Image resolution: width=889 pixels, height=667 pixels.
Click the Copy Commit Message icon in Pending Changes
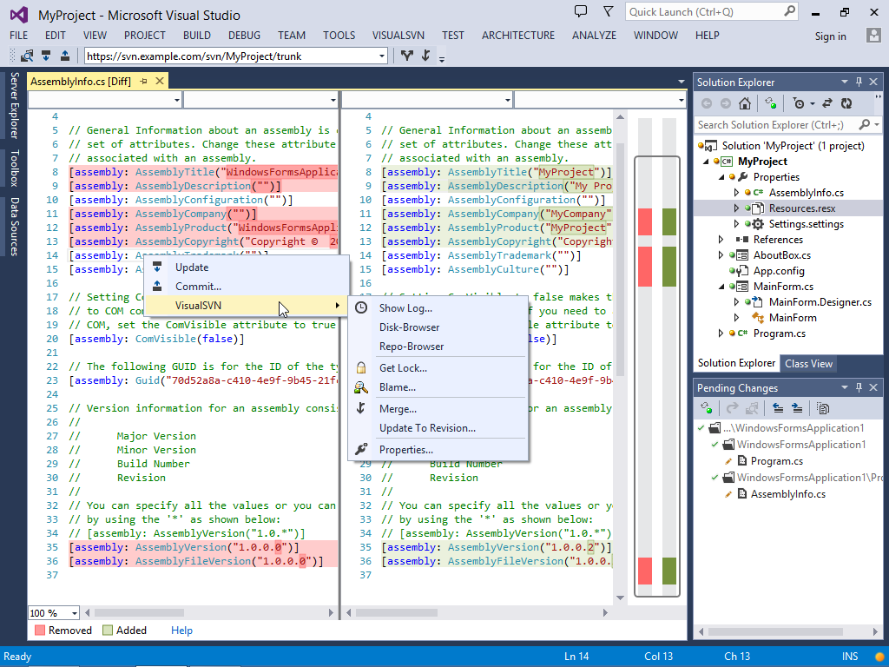(822, 407)
